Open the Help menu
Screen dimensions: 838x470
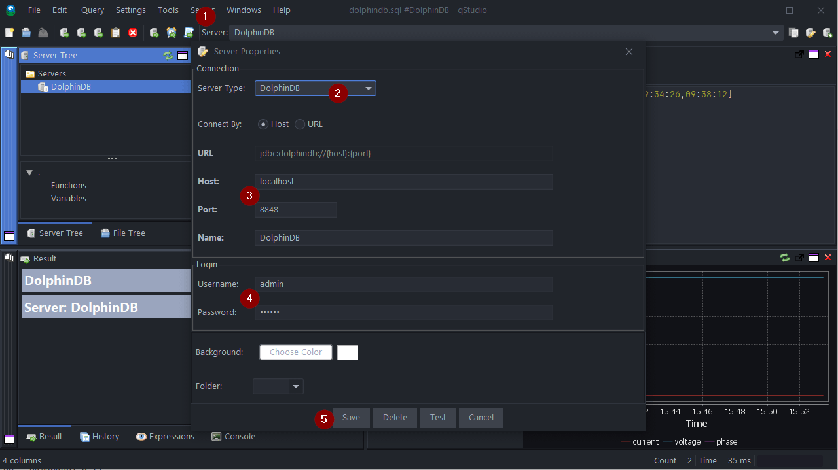pyautogui.click(x=282, y=10)
